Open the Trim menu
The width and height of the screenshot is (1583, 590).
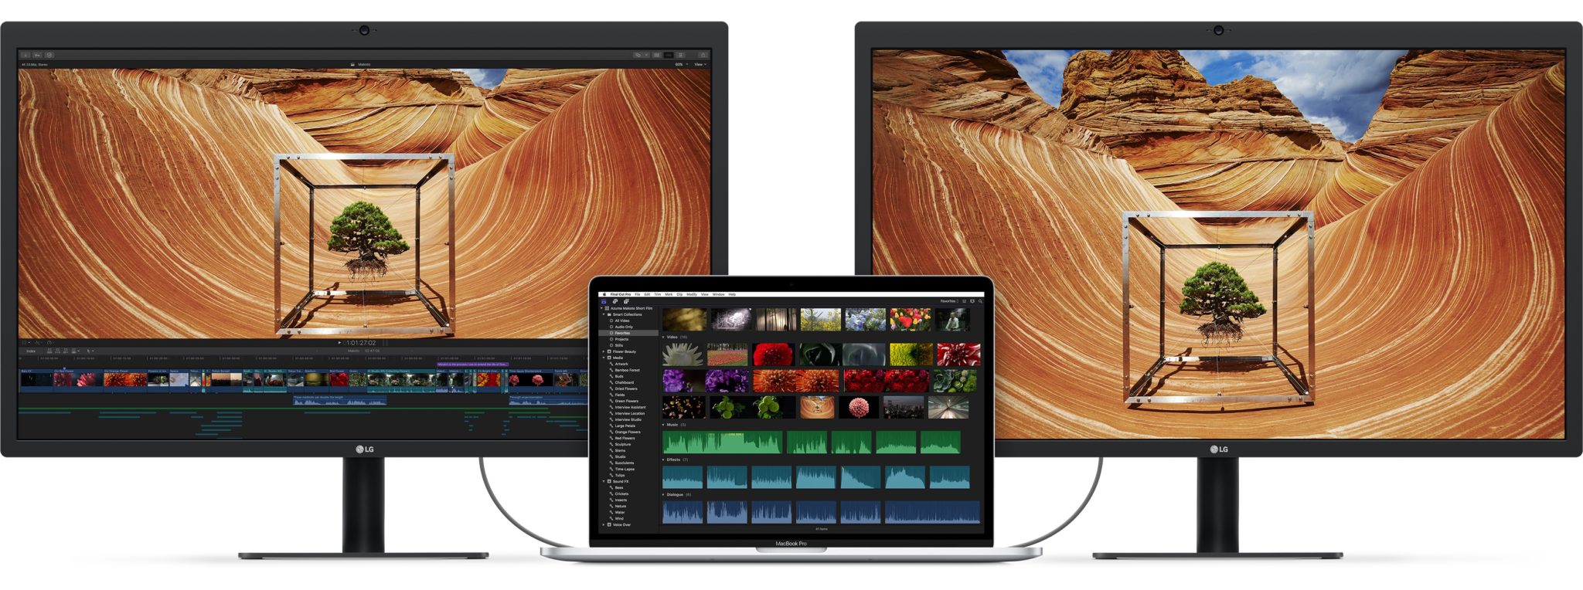click(658, 294)
